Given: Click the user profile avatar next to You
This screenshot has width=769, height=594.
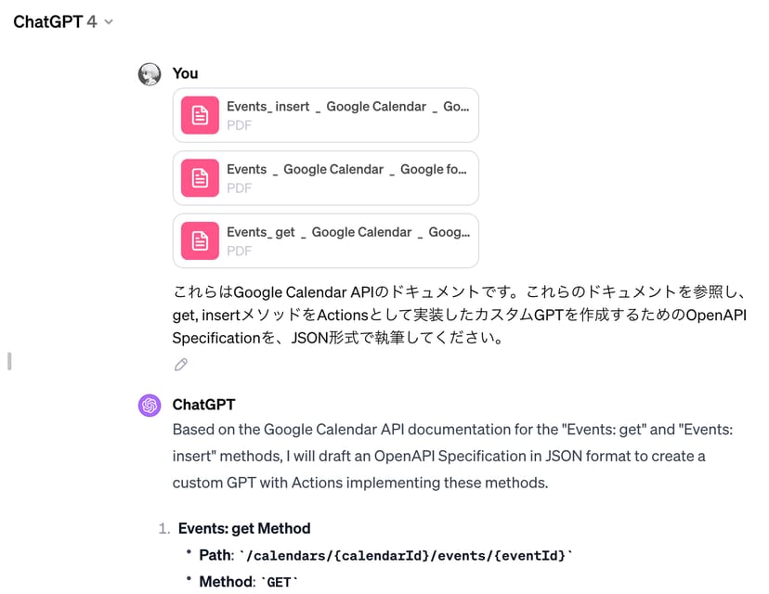Looking at the screenshot, I should 150,74.
